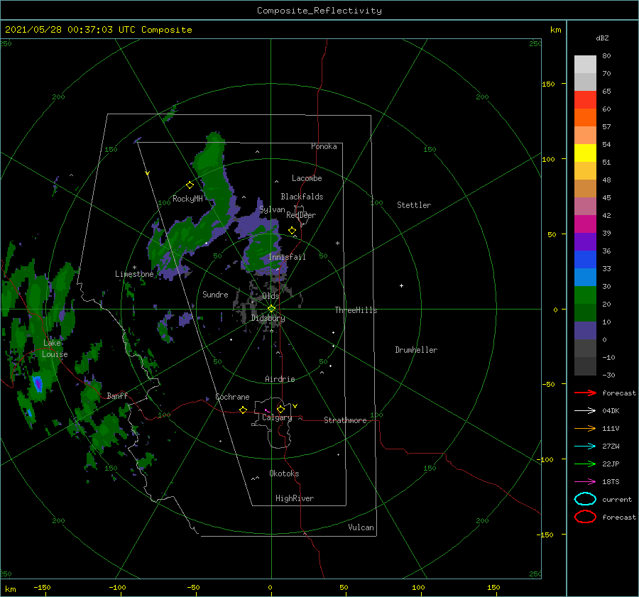
Task: Click the Composite_Reflectivity title text
Action: [x=319, y=11]
